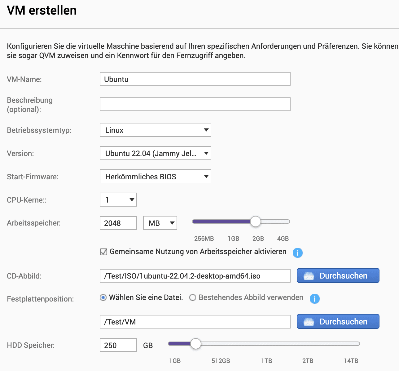Open the memory unit MB dropdown
Screen dimensions: 399x371
[x=160, y=223]
